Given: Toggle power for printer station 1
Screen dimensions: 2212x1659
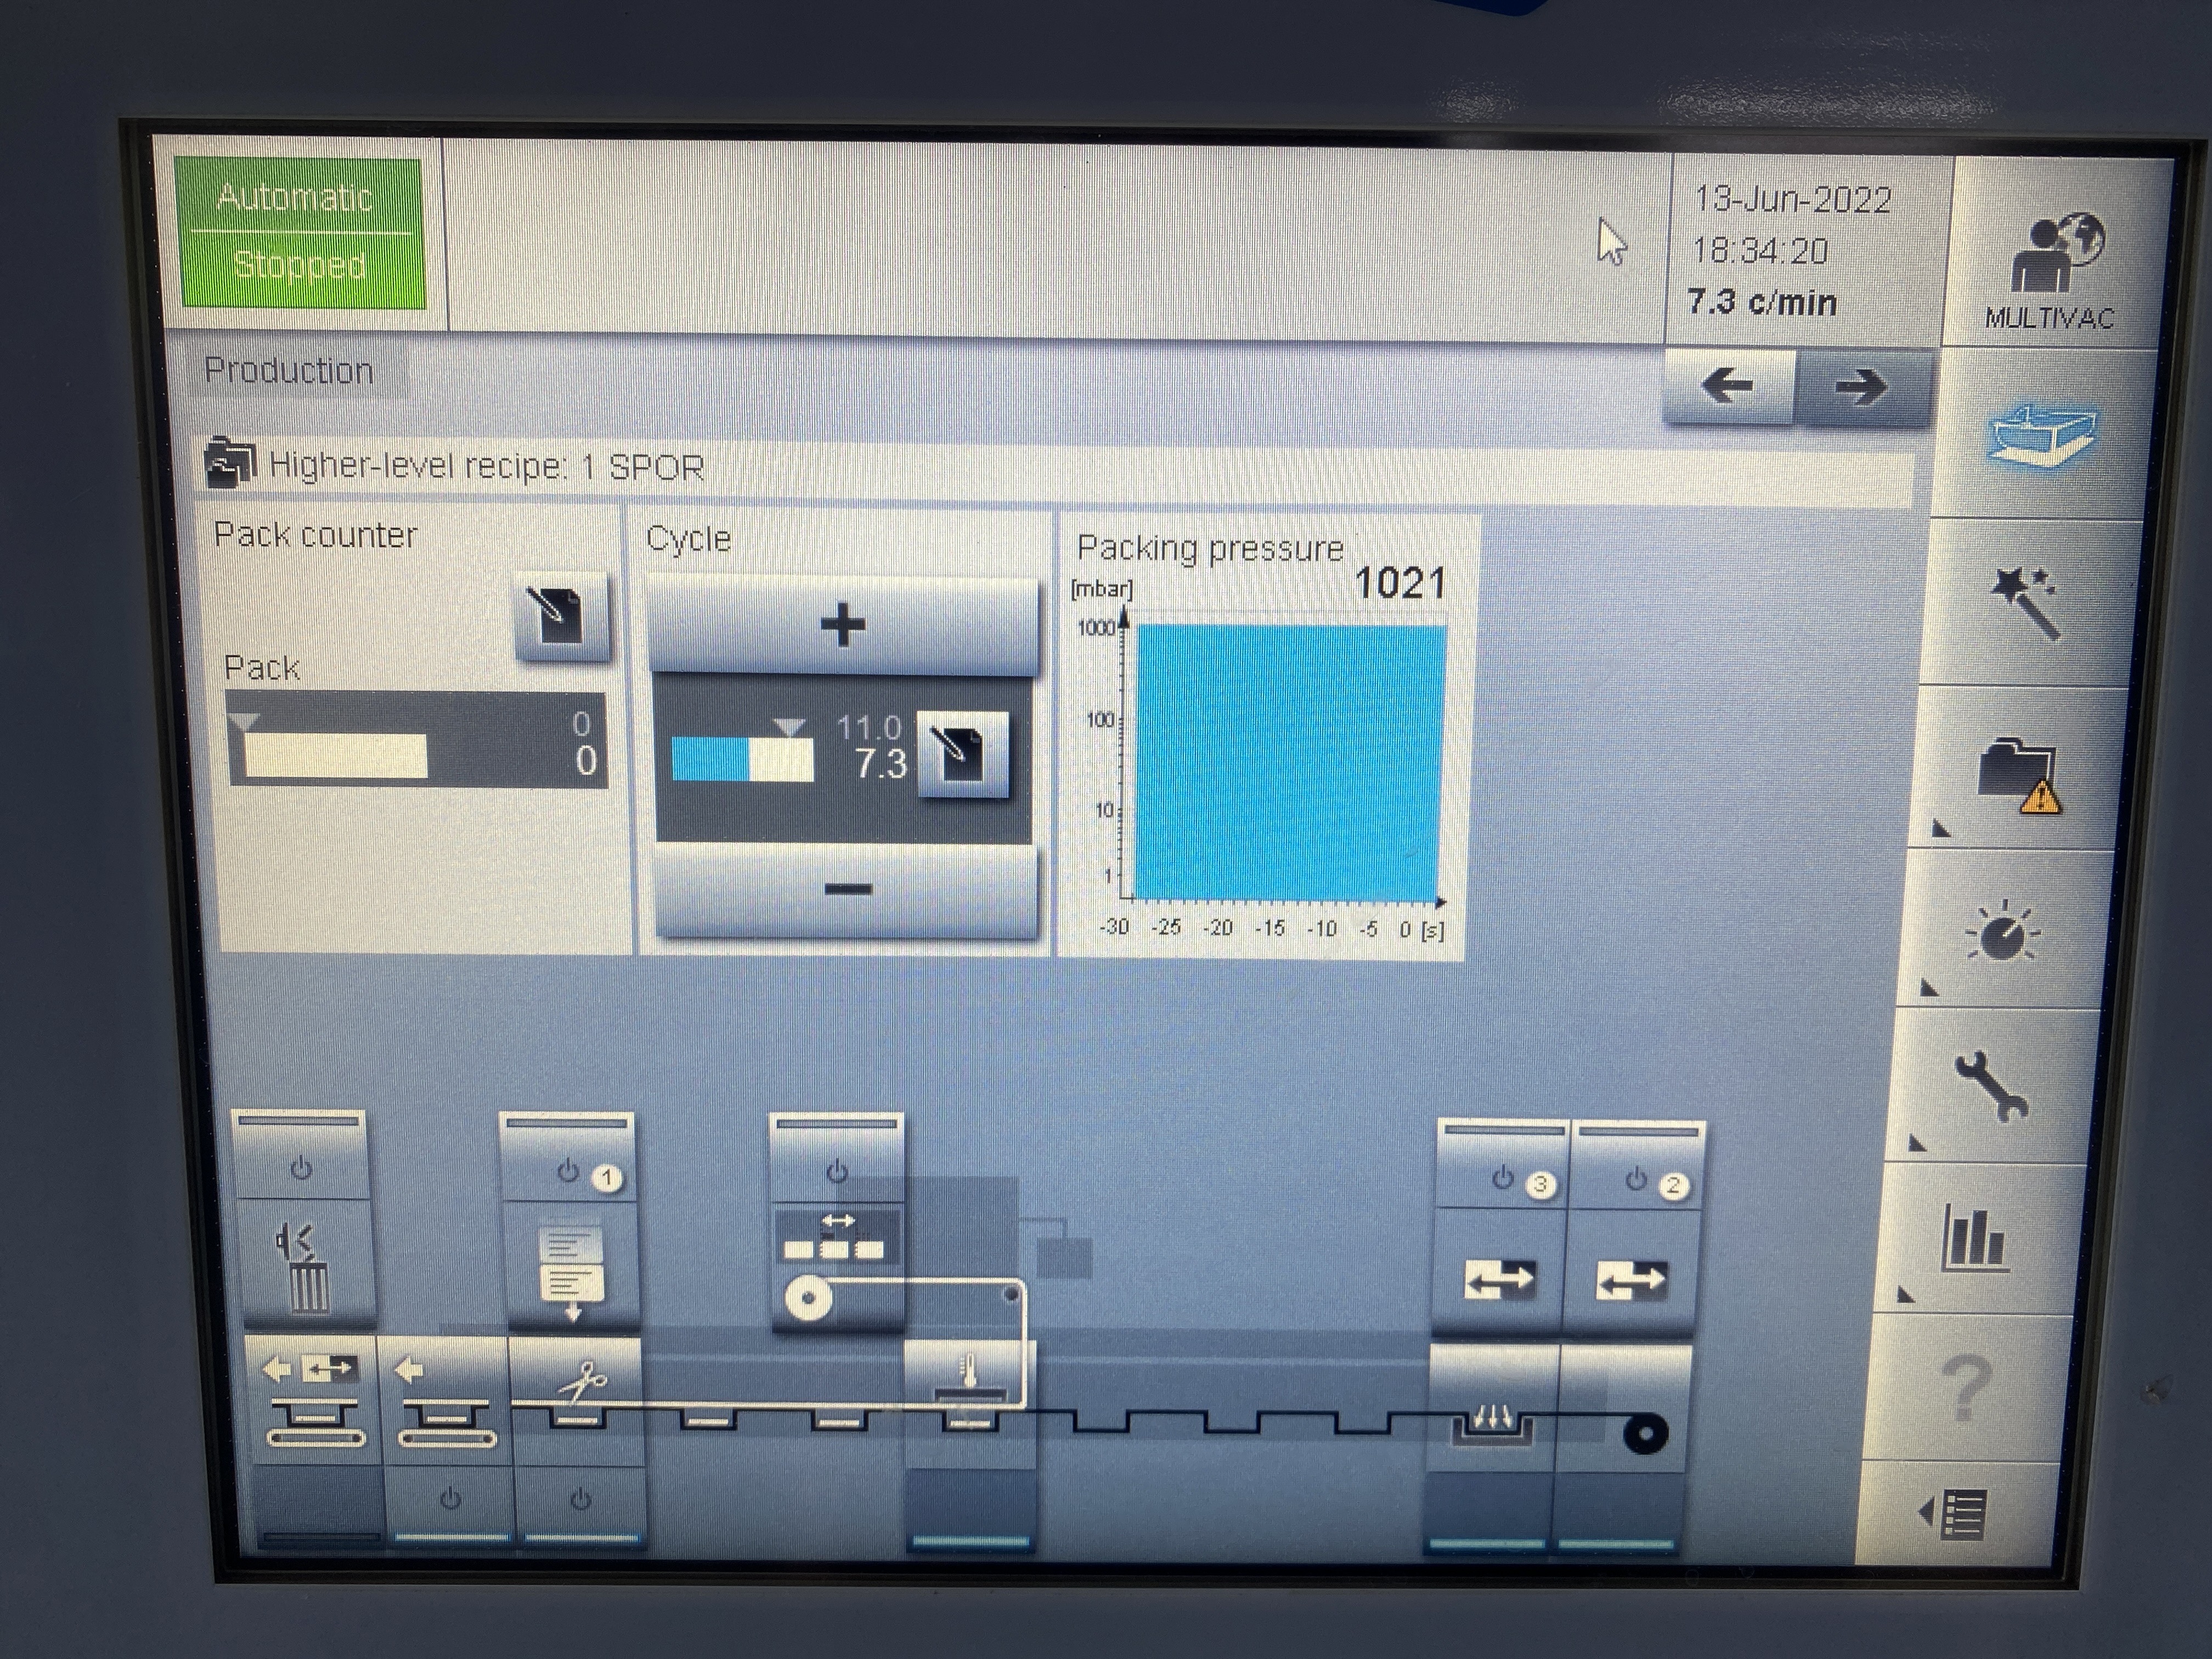Looking at the screenshot, I should (x=568, y=1171).
